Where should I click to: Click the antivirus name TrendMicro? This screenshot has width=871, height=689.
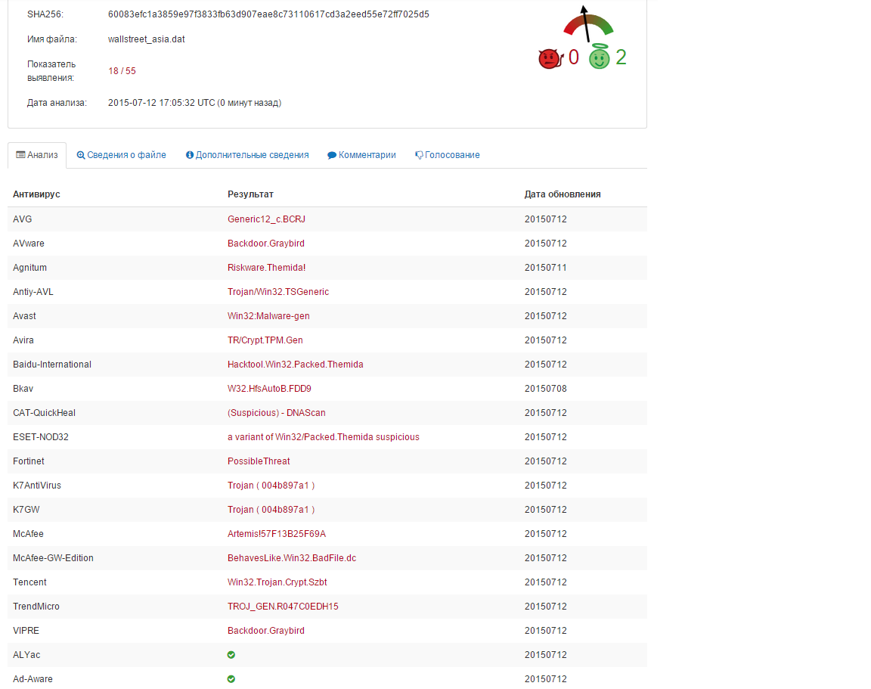[36, 607]
